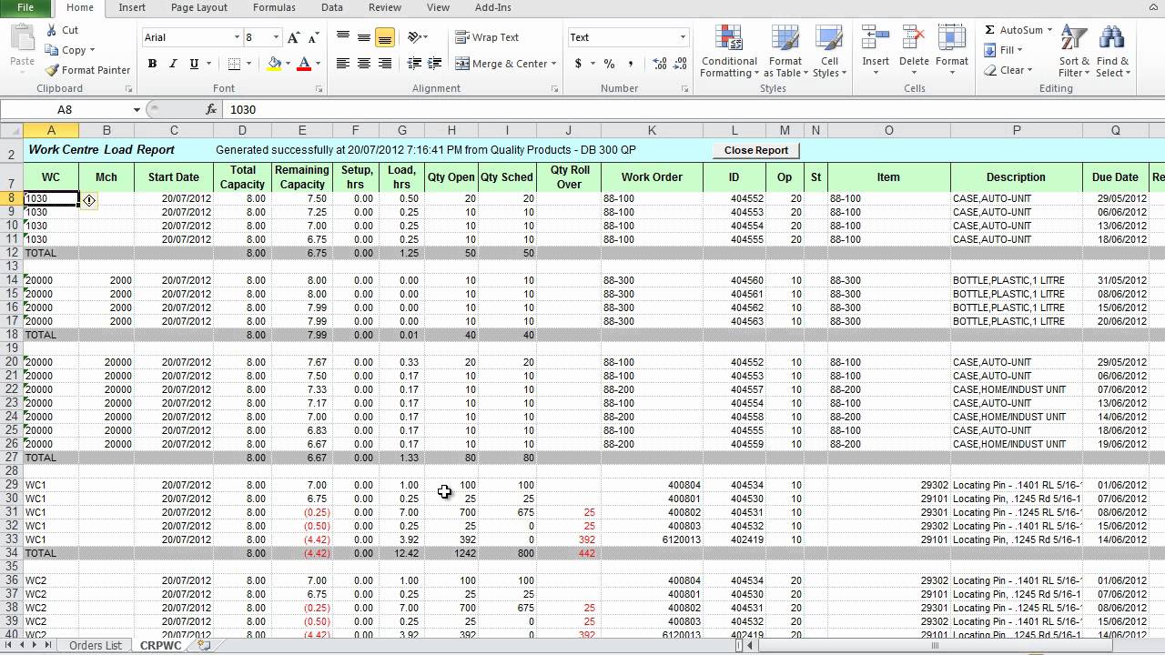Increase font size with Grow Font
Viewport: 1165px width, 655px height.
[x=293, y=37]
